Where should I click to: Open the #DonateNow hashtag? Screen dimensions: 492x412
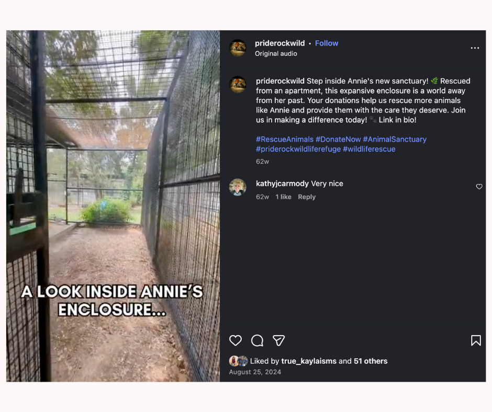pos(338,139)
